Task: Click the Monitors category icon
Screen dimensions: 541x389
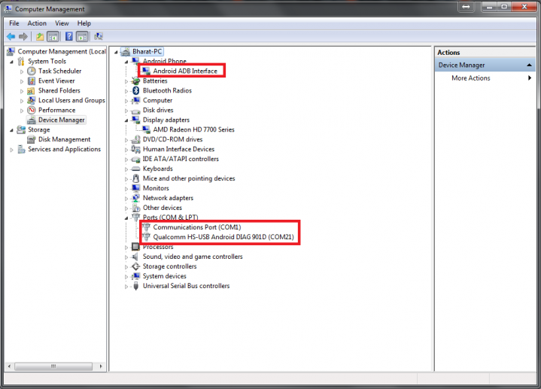Action: [136, 188]
